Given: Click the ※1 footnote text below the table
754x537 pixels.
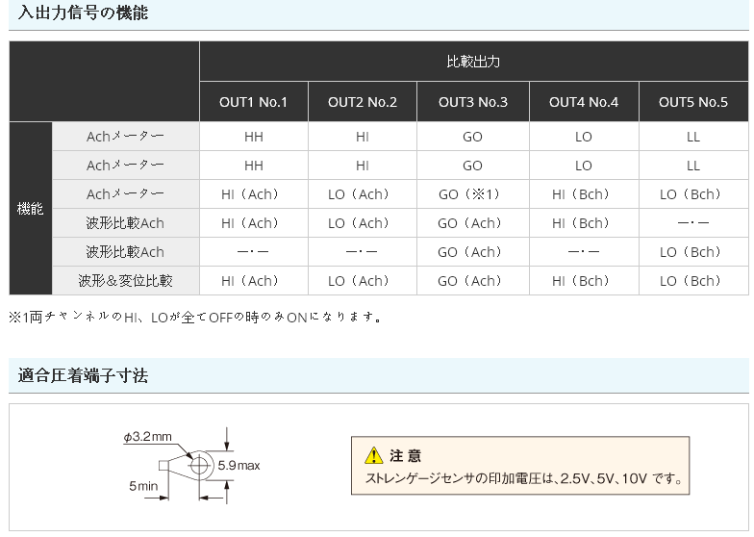Looking at the screenshot, I should pos(195,317).
